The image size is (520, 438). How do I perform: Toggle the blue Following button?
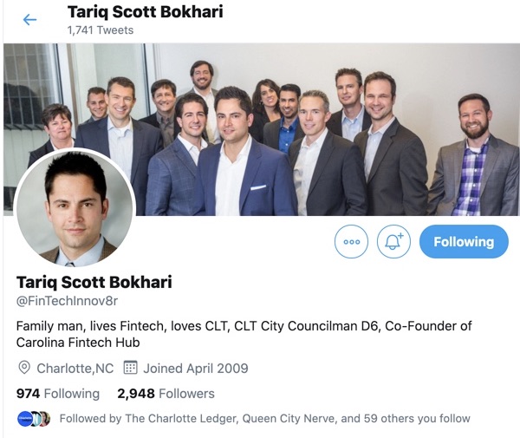pos(464,242)
